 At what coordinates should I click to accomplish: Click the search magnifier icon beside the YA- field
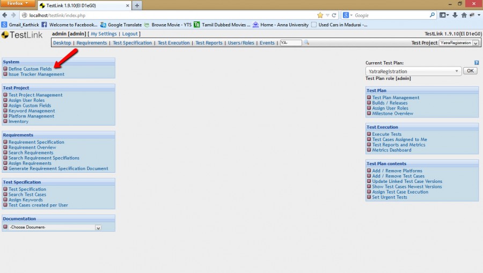[x=306, y=42]
